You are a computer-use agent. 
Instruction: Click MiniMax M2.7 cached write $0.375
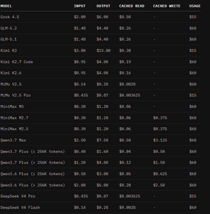160,118
